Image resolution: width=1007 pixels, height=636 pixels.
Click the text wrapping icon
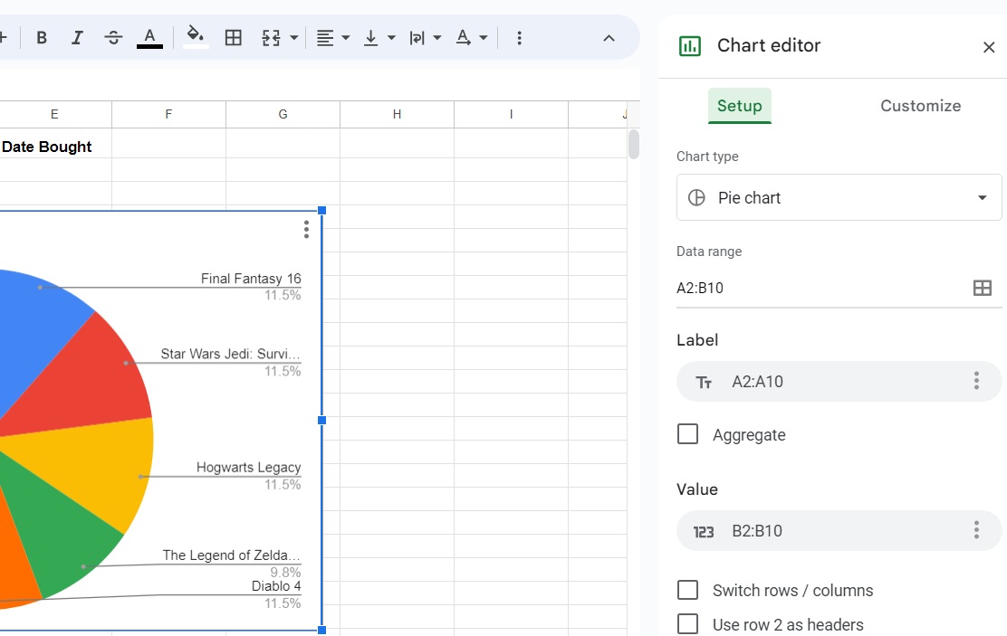[417, 38]
